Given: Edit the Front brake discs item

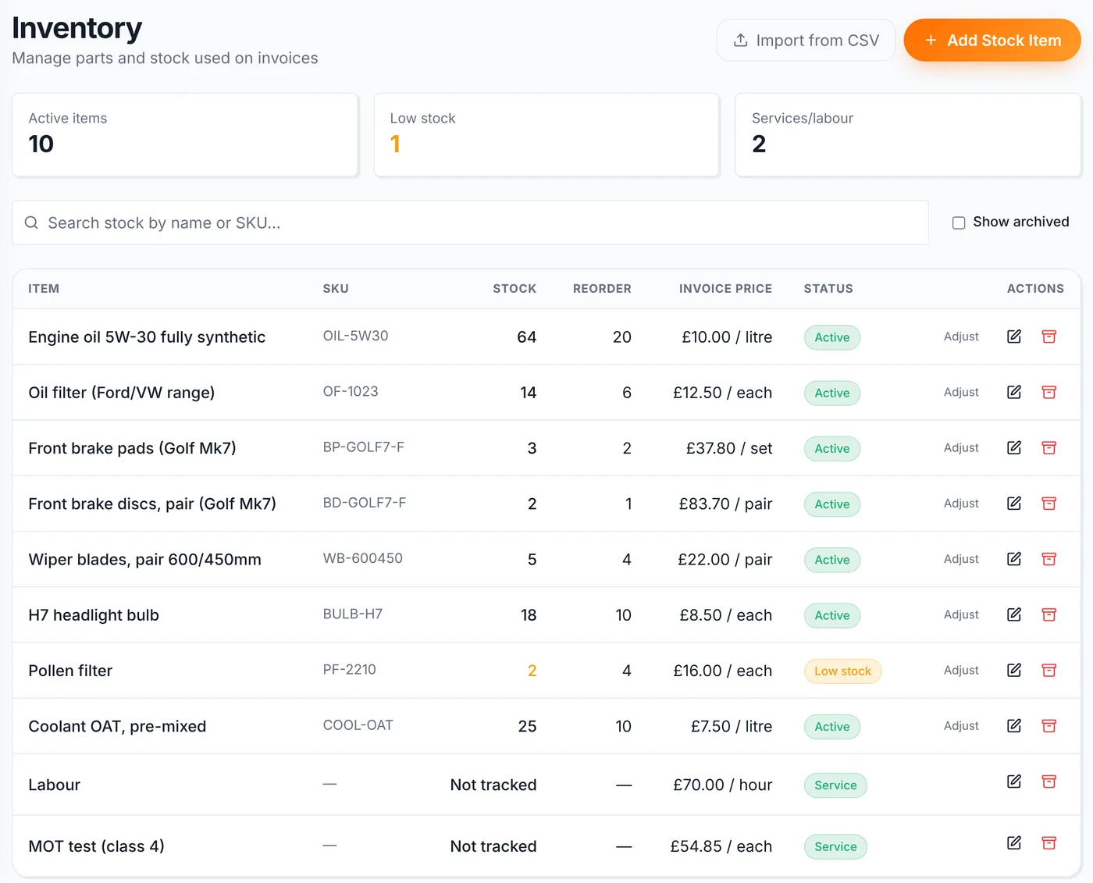Looking at the screenshot, I should 1014,504.
